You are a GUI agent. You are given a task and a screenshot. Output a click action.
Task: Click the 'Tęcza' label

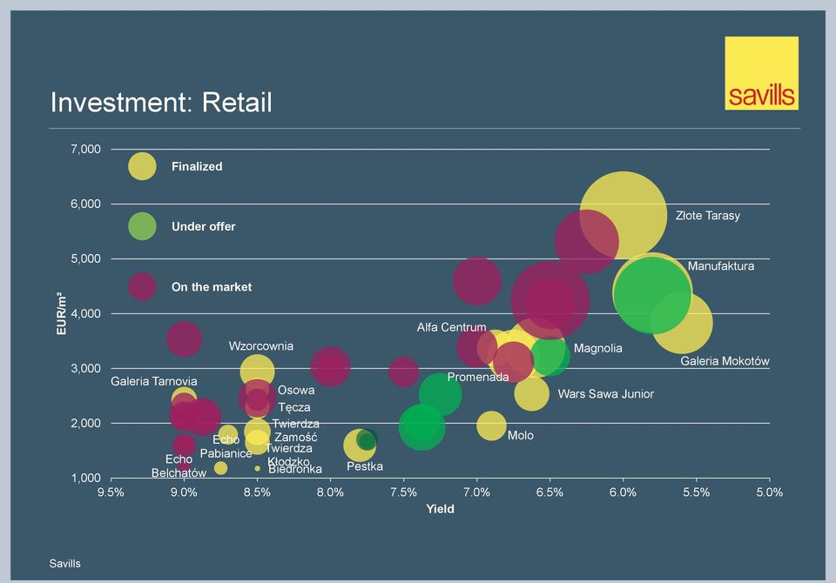click(293, 408)
